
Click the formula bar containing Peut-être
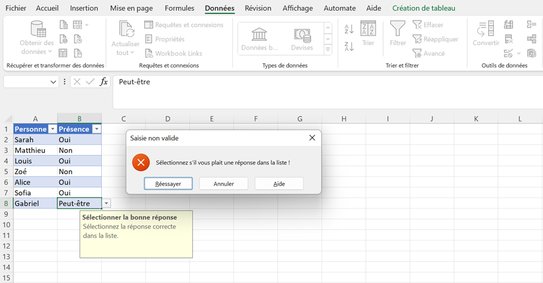pyautogui.click(x=327, y=92)
